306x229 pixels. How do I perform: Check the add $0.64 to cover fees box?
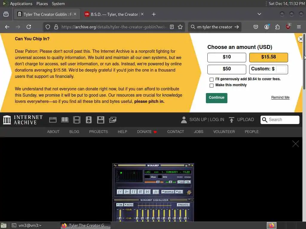tap(211, 79)
